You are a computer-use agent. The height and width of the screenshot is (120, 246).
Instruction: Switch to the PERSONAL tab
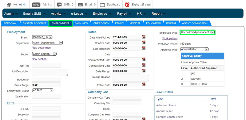(x=10, y=23)
